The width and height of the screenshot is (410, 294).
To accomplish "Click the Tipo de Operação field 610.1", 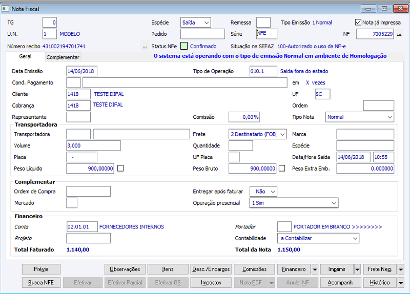I will [x=263, y=71].
